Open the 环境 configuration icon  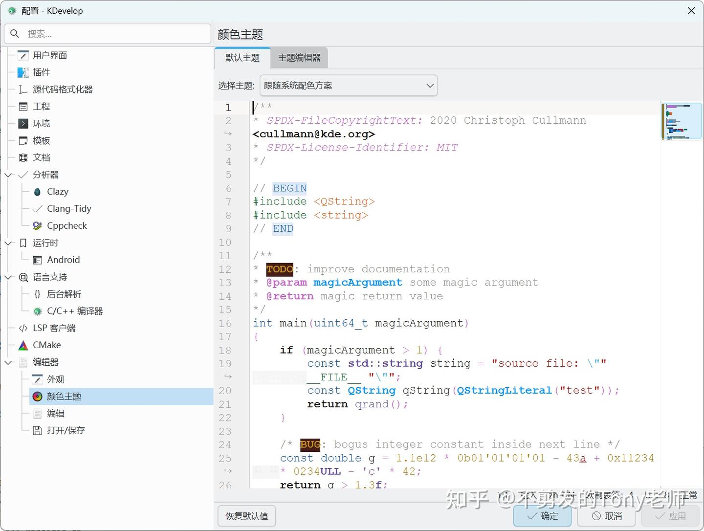[22, 123]
